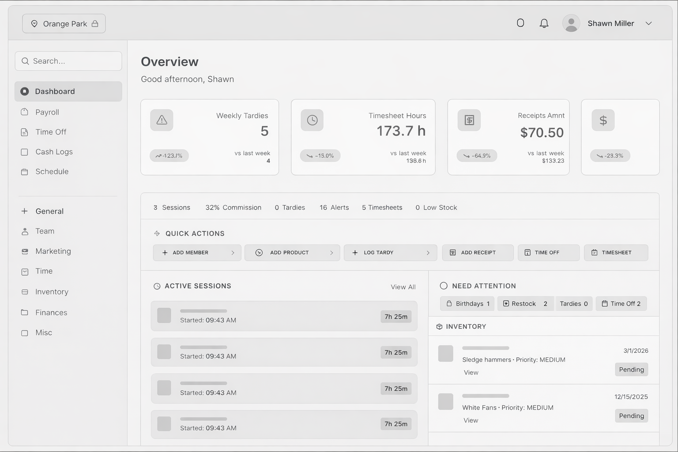This screenshot has width=678, height=452.
Task: Click the warning icon on Weekly Tardies card
Action: tap(162, 120)
